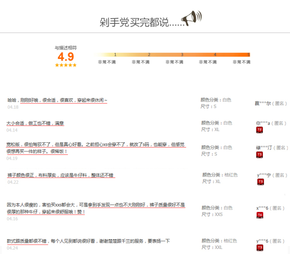Open reviewer 赢***尔 profile name

(x=263, y=103)
